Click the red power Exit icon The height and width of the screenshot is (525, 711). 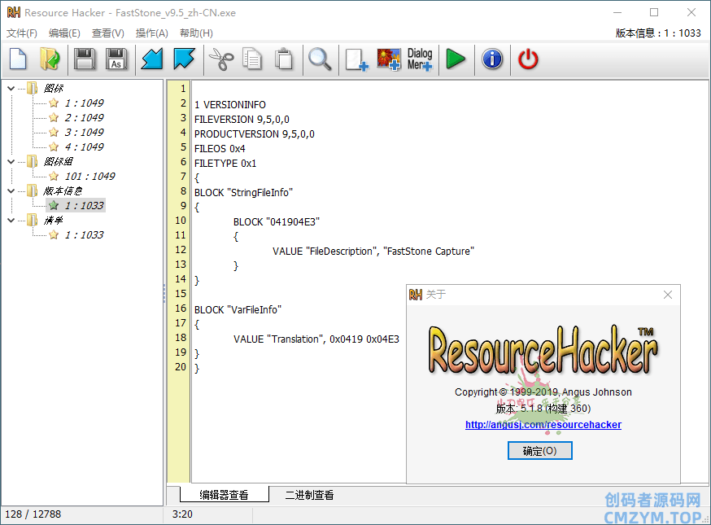click(528, 59)
